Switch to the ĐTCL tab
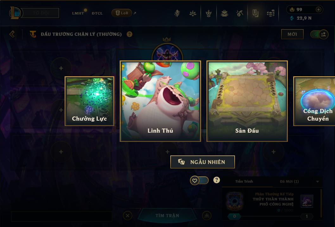The width and height of the screenshot is (335, 227). coord(97,13)
